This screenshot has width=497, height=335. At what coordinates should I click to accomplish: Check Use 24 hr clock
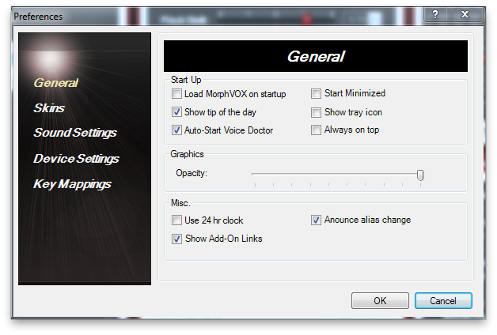click(176, 220)
